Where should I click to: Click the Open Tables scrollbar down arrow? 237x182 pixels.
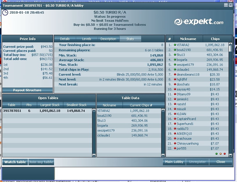94,155
